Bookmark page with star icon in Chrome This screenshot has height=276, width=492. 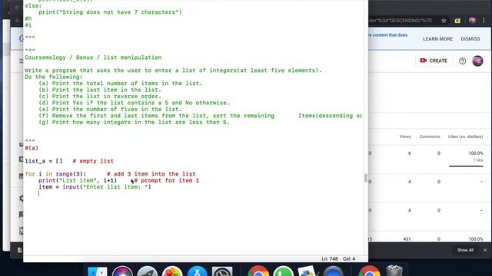[444, 21]
